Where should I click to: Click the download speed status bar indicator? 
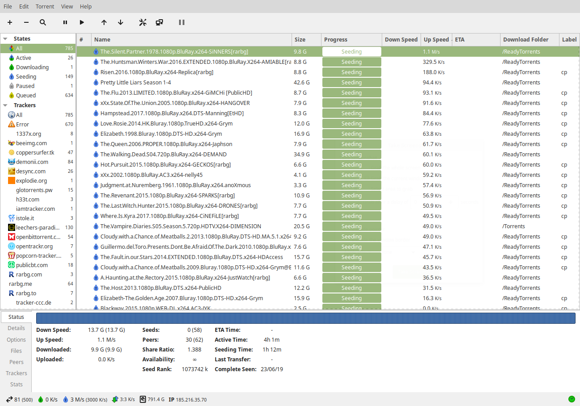(x=48, y=399)
